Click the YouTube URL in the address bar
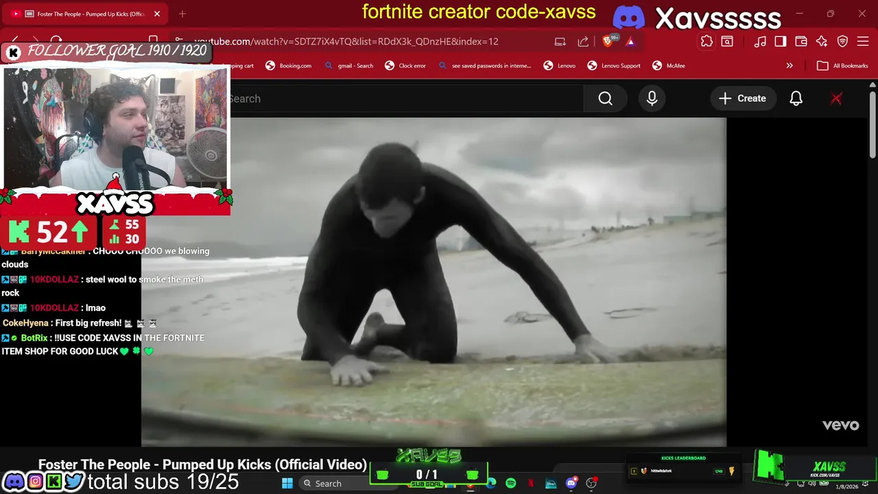The width and height of the screenshot is (878, 494). point(346,41)
